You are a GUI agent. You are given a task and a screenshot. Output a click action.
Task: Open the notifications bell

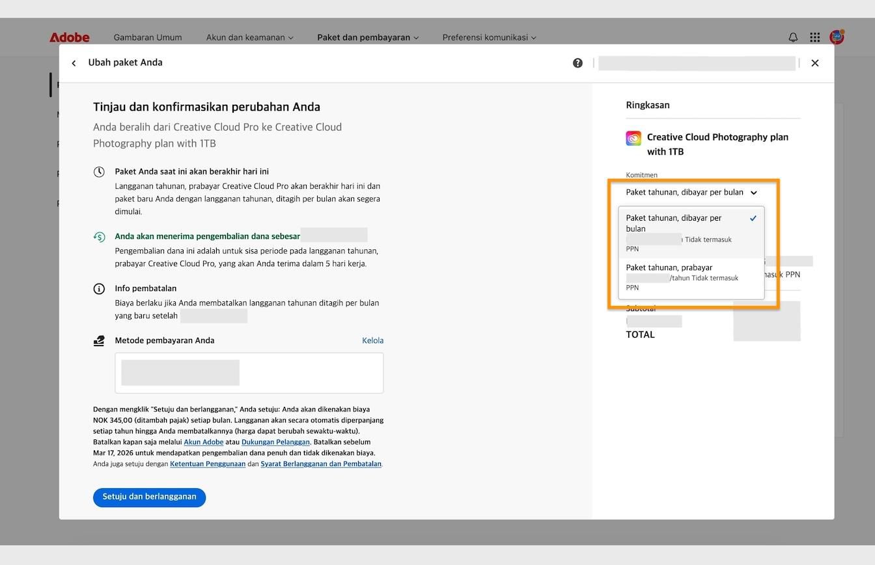click(793, 37)
